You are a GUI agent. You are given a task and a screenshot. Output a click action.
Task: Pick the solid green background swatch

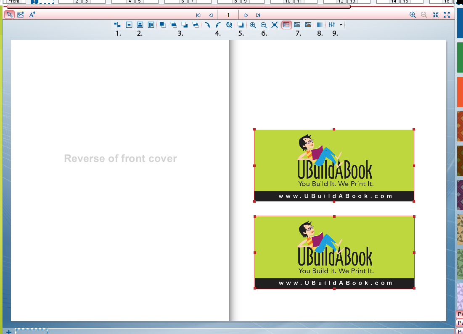coord(460,57)
